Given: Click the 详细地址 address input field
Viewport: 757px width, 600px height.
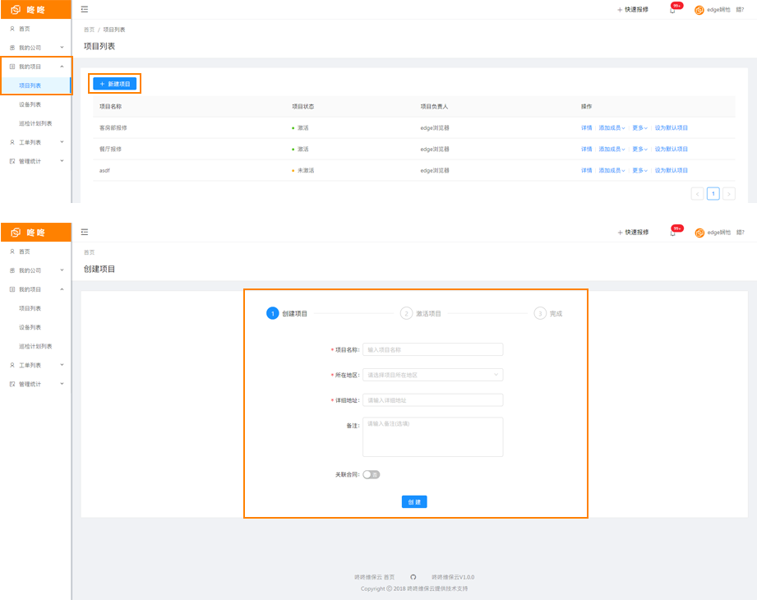Looking at the screenshot, I should point(432,400).
